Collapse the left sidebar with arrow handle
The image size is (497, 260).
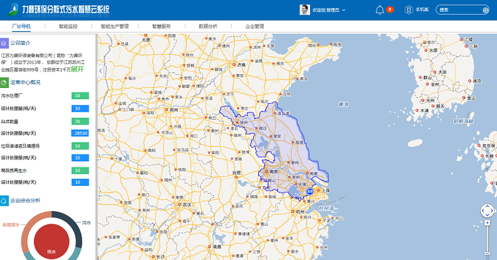pos(101,71)
